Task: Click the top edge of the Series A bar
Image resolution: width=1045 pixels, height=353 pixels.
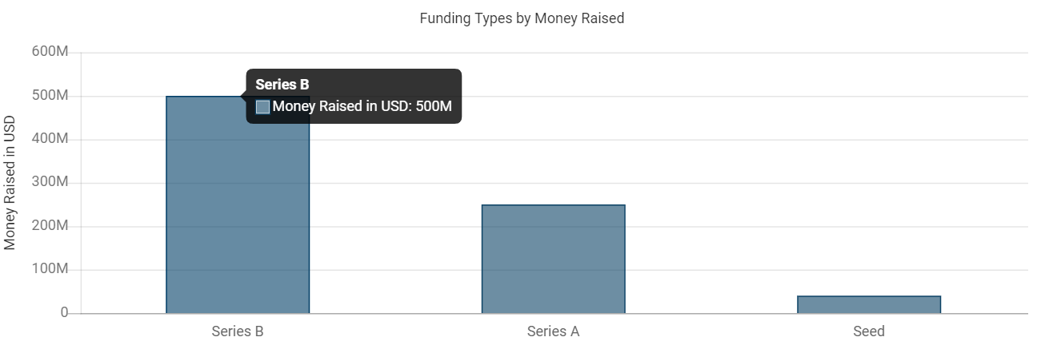Action: coord(553,205)
